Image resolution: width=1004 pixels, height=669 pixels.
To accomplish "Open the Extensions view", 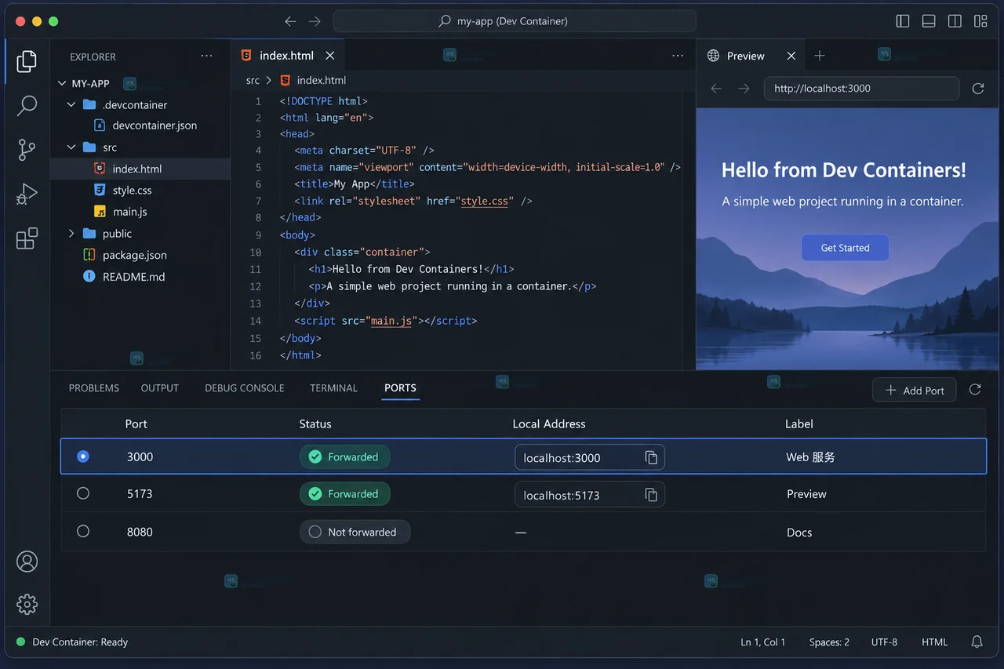I will point(27,238).
